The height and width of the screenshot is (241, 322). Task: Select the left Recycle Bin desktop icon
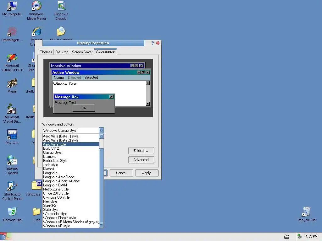12,215
